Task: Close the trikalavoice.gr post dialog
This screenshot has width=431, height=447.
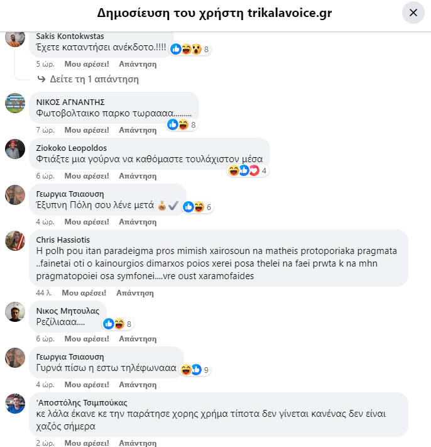Action: pyautogui.click(x=413, y=13)
